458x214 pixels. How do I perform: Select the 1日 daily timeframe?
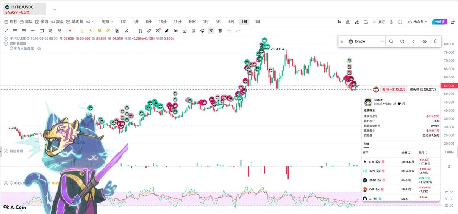point(244,22)
